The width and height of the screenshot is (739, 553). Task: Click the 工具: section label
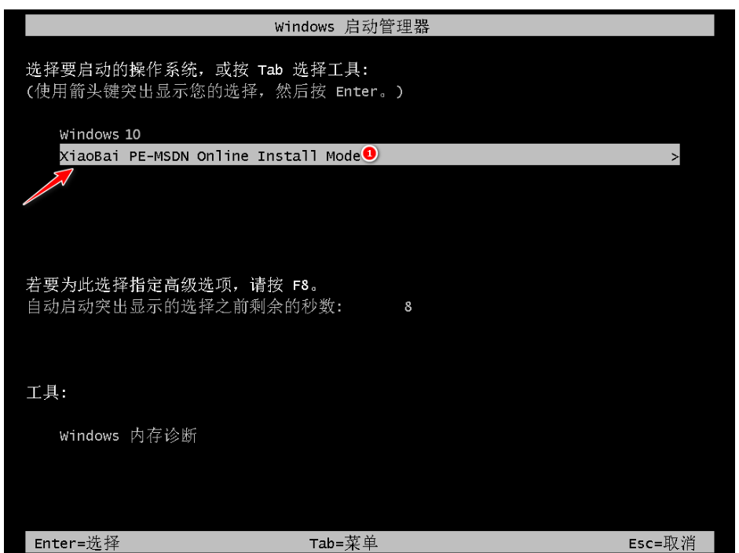46,392
